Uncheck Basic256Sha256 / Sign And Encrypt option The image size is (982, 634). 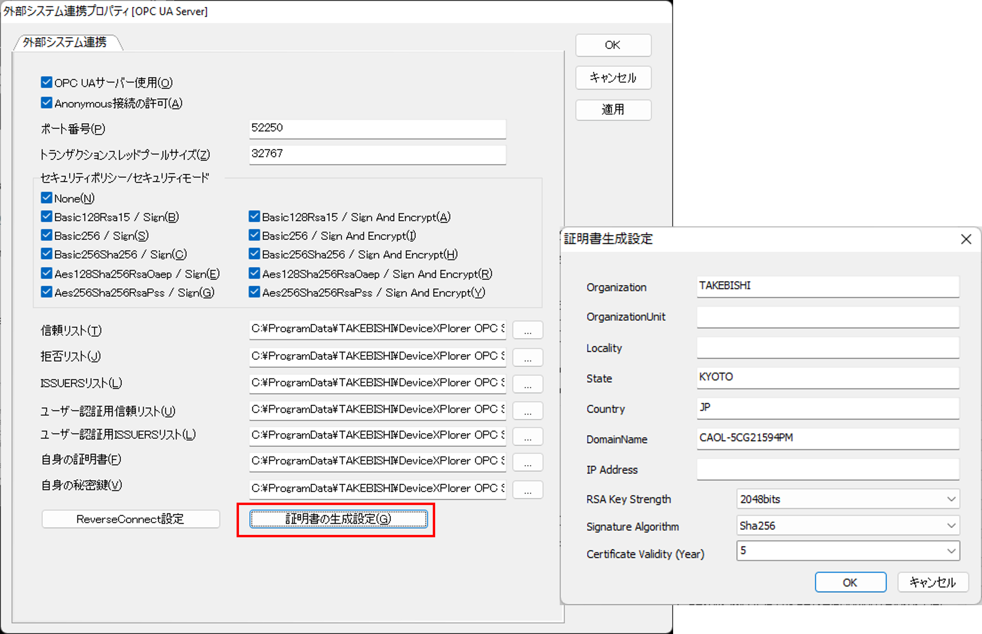255,254
